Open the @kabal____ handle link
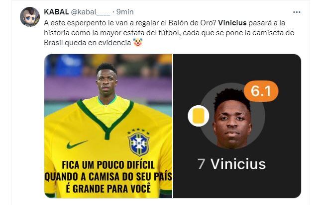The height and width of the screenshot is (205, 321). [x=90, y=12]
